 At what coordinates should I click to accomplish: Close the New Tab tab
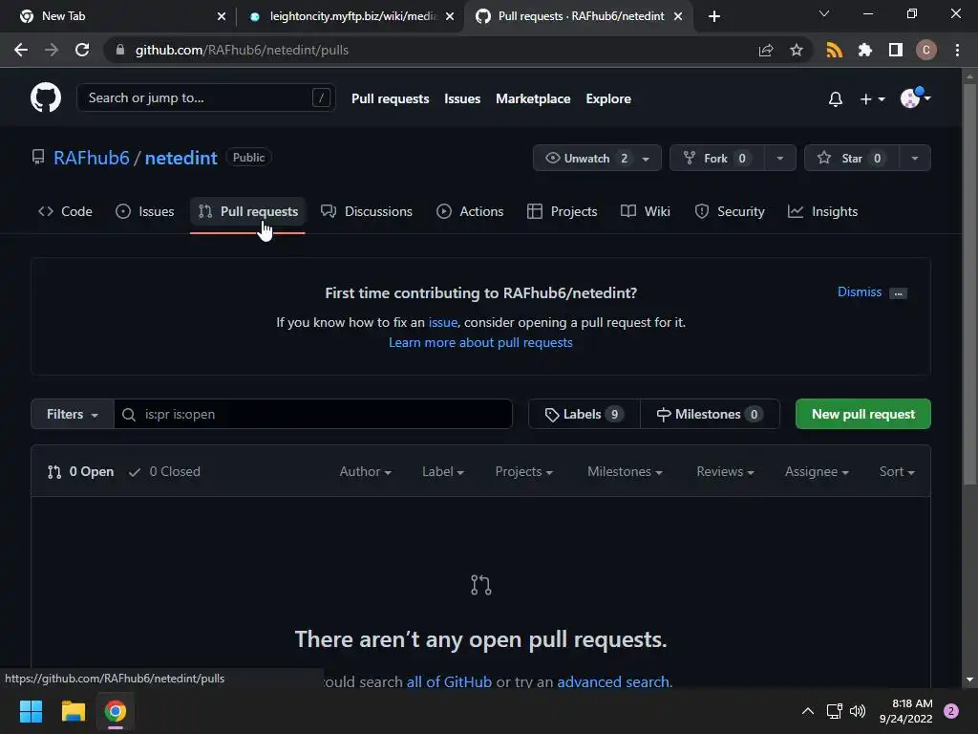click(222, 17)
